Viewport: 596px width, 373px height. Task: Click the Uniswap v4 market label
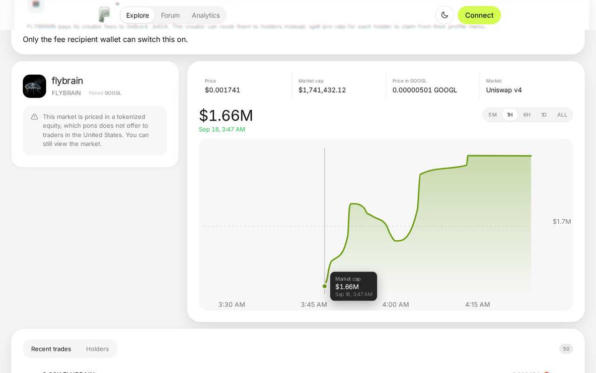point(504,90)
